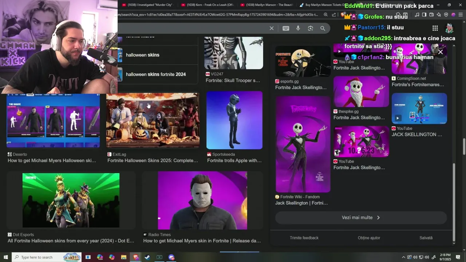Open Fortnite Wiki Fandom Jack Skellington image
Screen dimensions: 466x262
(303, 144)
